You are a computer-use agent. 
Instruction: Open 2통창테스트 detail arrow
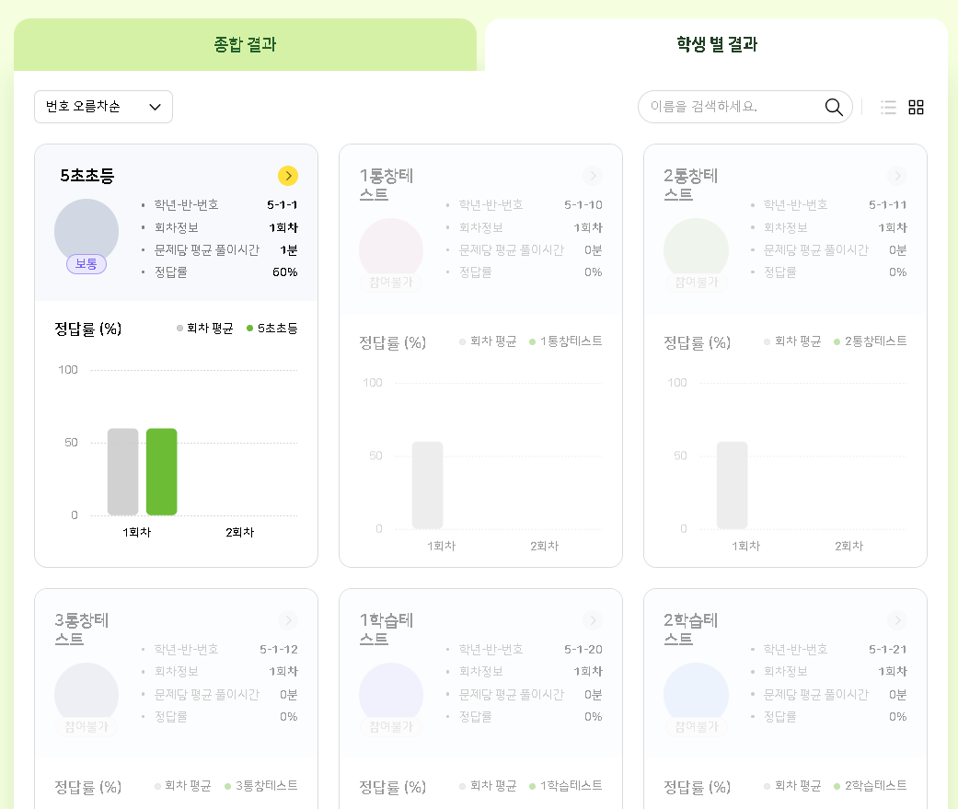pos(897,176)
